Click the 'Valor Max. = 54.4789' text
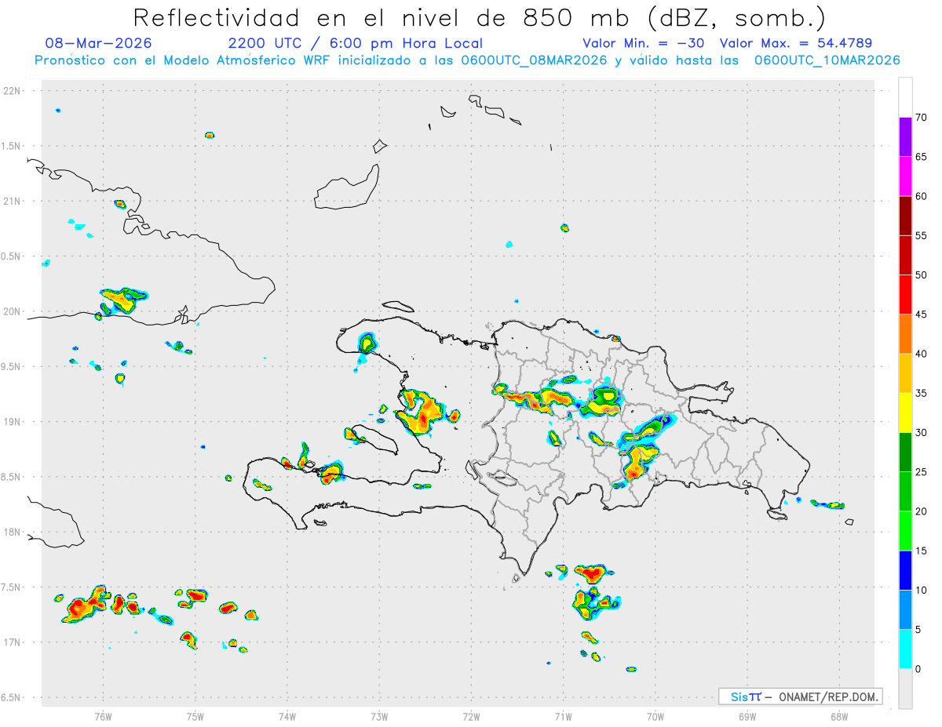Image resolution: width=942 pixels, height=727 pixels. click(795, 43)
